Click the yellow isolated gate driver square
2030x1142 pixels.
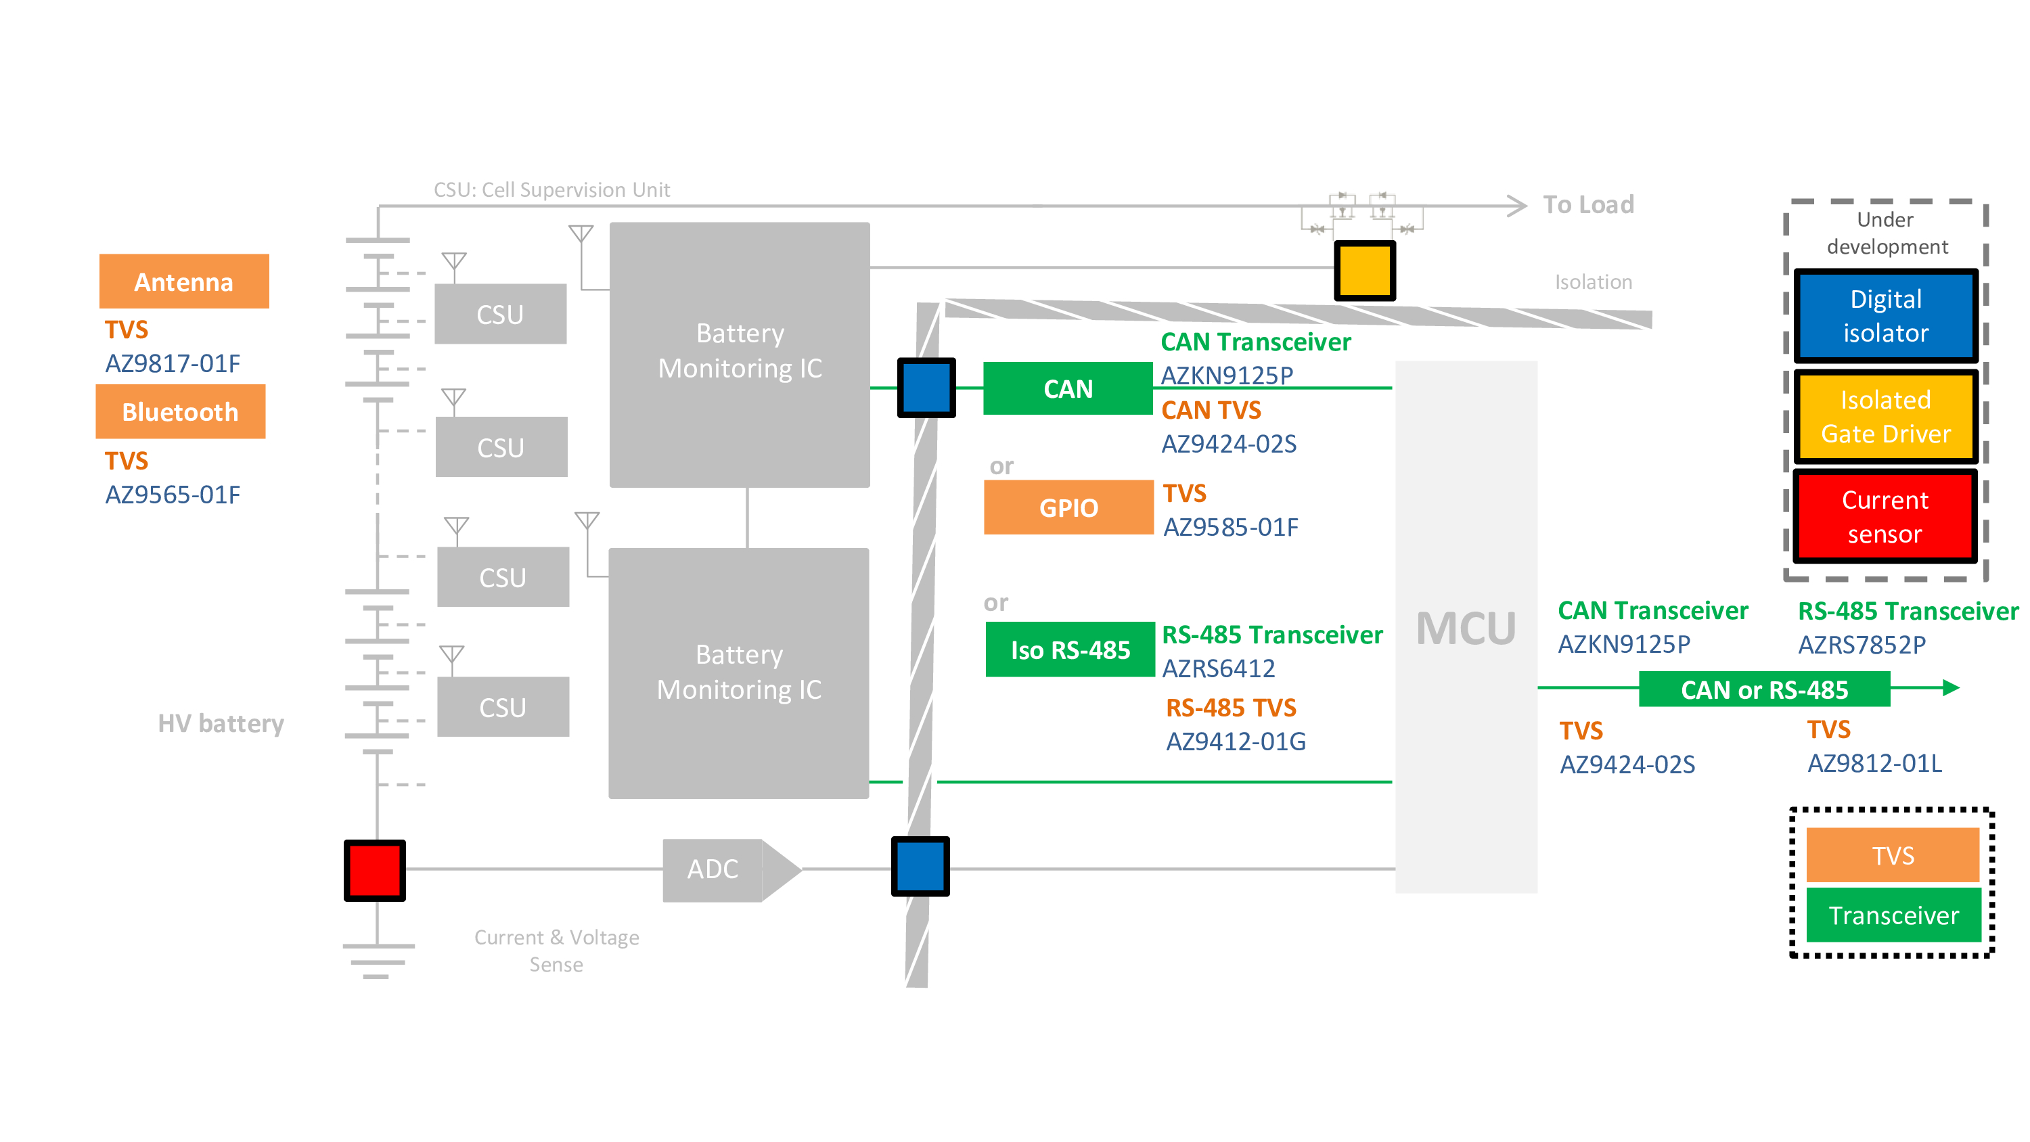(1364, 271)
